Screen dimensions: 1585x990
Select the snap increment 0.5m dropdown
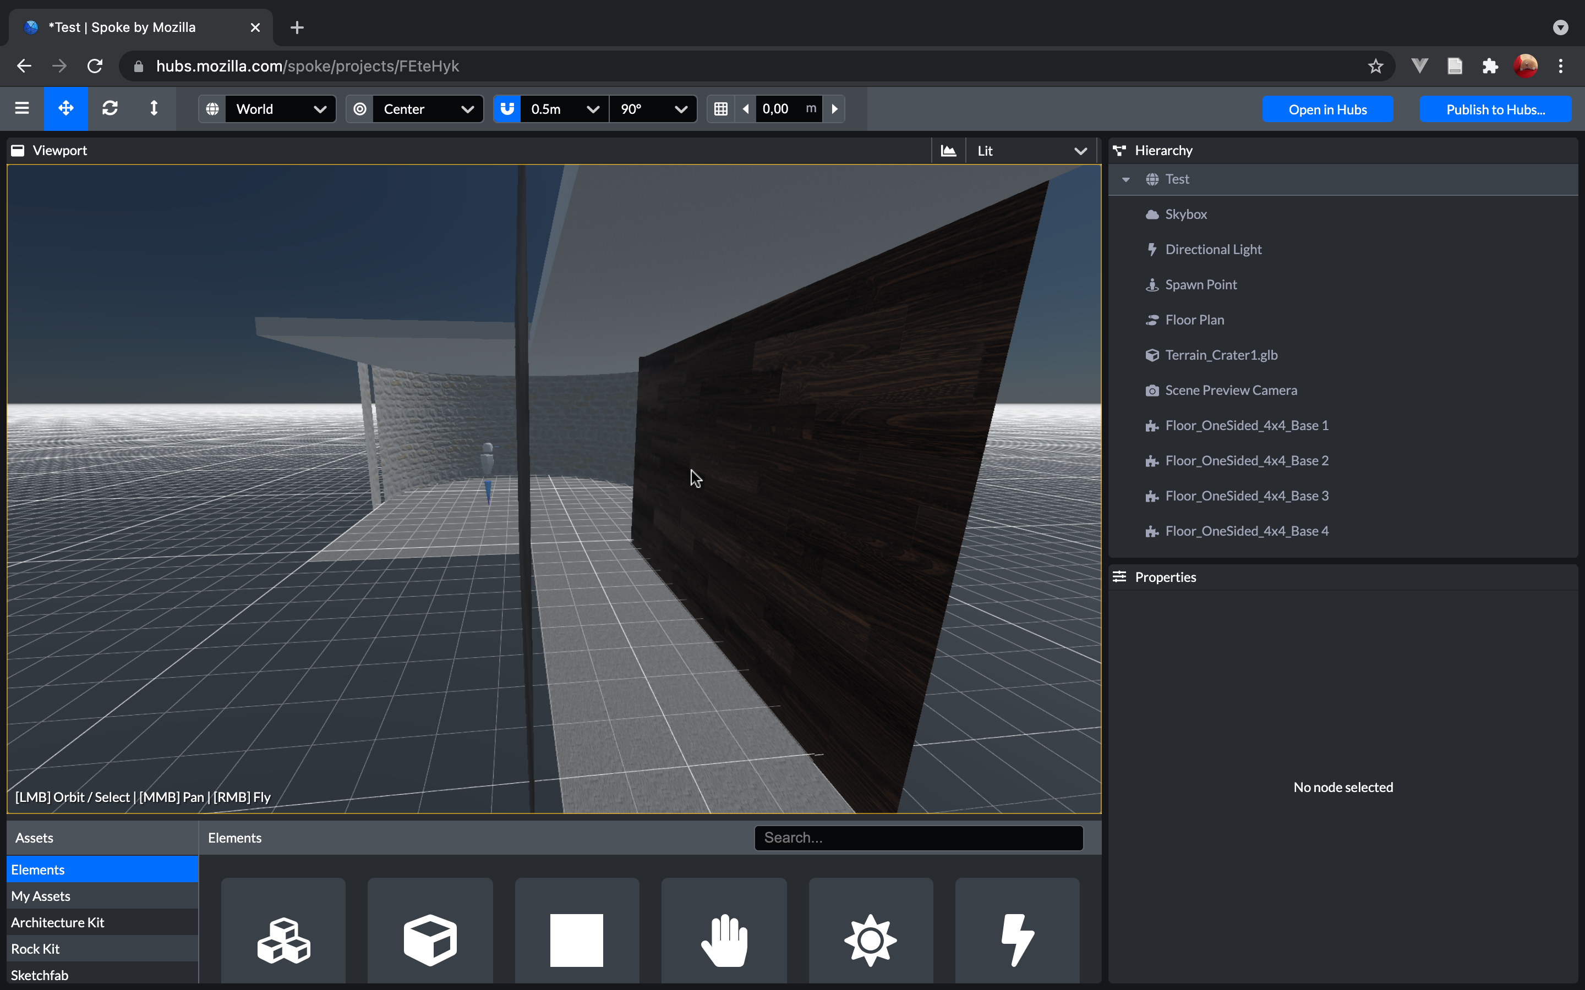pyautogui.click(x=562, y=108)
